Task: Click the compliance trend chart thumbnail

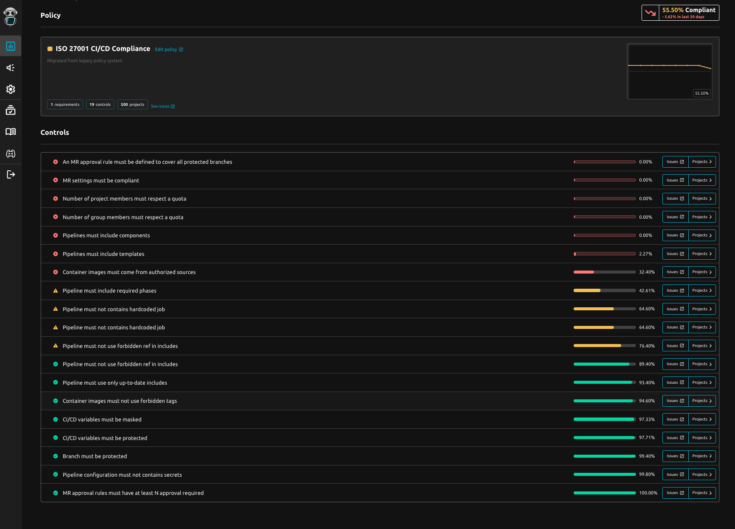Action: pos(670,71)
